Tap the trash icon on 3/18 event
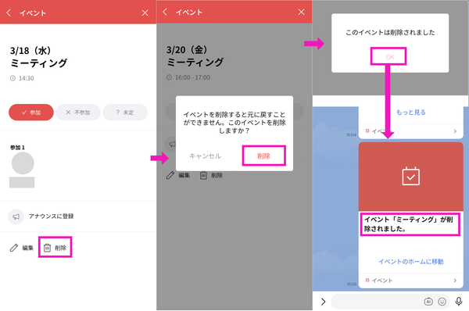This screenshot has height=311, width=469. 47,248
